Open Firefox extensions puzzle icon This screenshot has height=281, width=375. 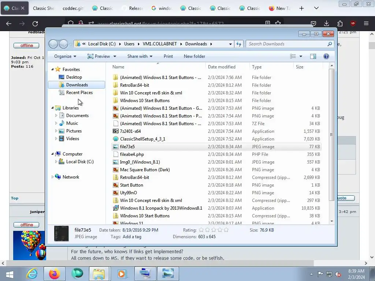(x=340, y=23)
